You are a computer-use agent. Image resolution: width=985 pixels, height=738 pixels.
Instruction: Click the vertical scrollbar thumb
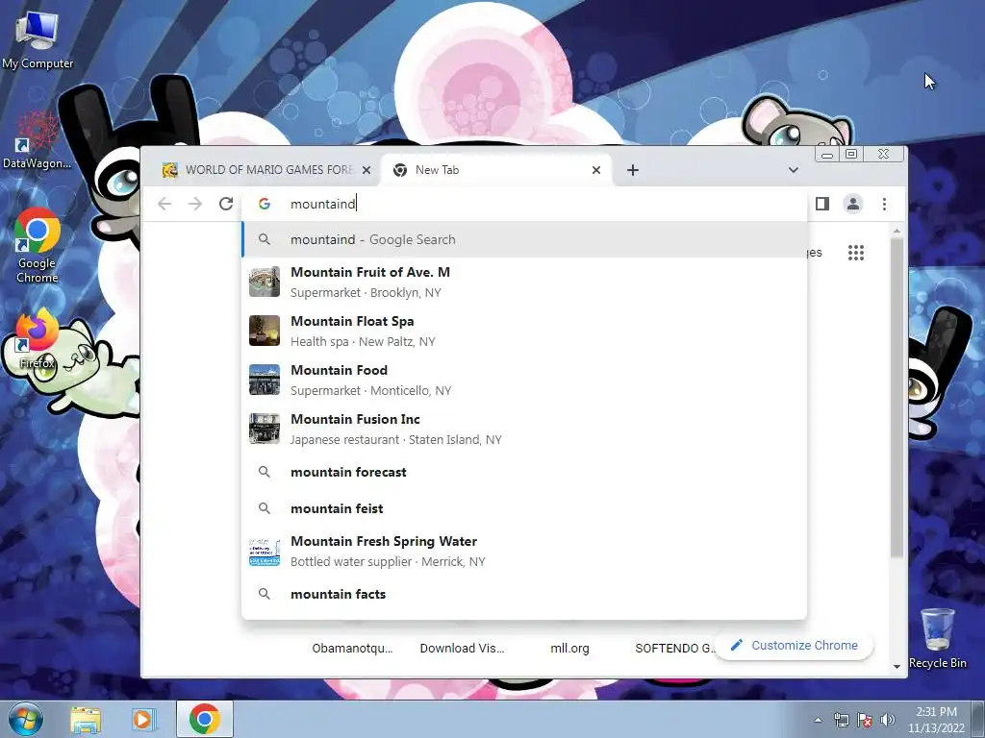[897, 397]
